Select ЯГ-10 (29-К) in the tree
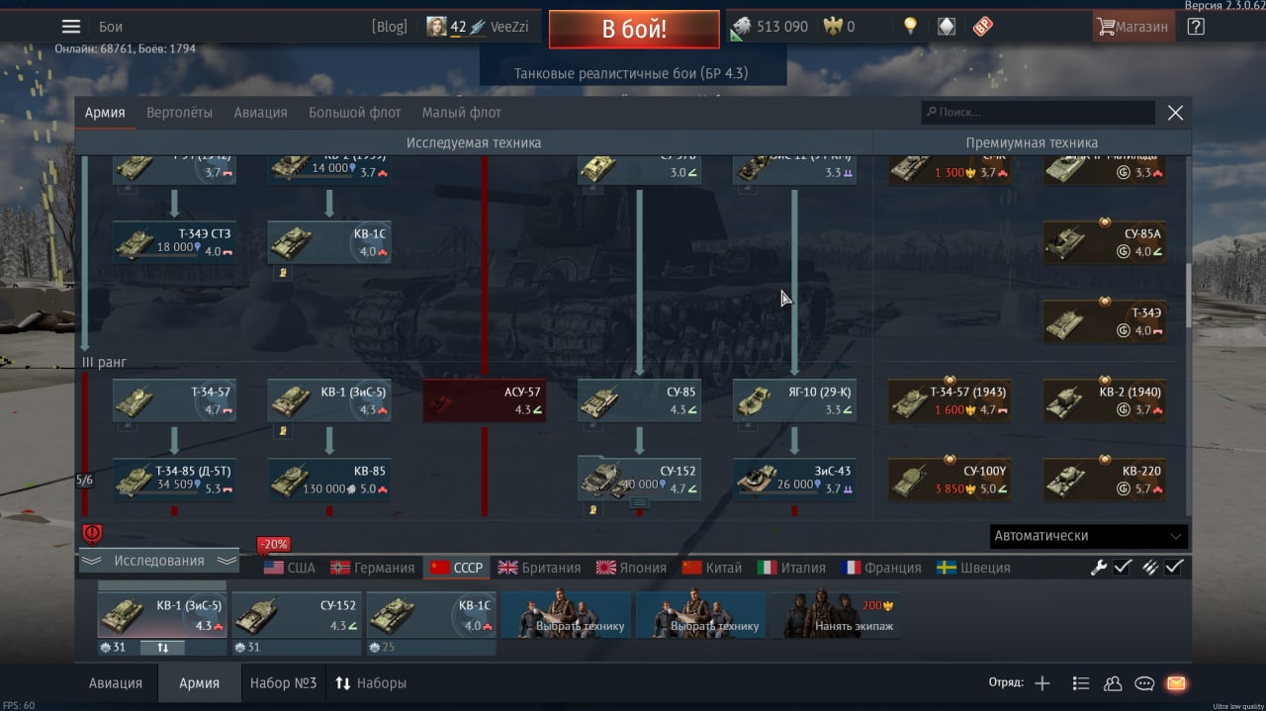 tap(794, 400)
